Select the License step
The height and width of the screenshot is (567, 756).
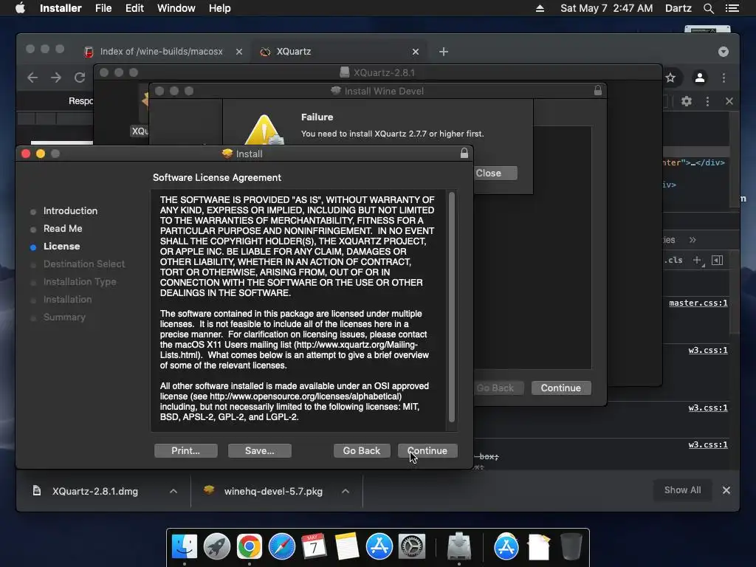coord(62,246)
